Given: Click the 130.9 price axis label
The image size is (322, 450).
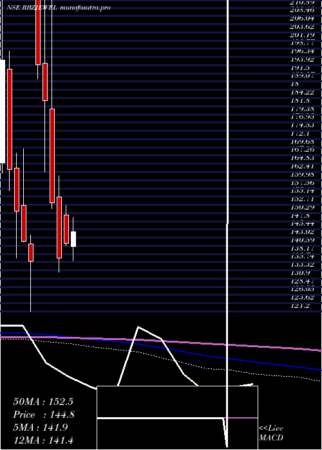Looking at the screenshot, I should (300, 273).
